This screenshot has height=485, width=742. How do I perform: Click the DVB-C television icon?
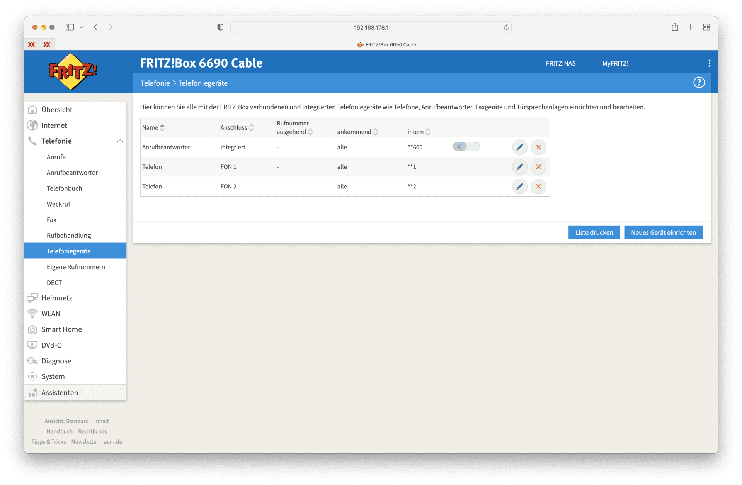tap(32, 345)
